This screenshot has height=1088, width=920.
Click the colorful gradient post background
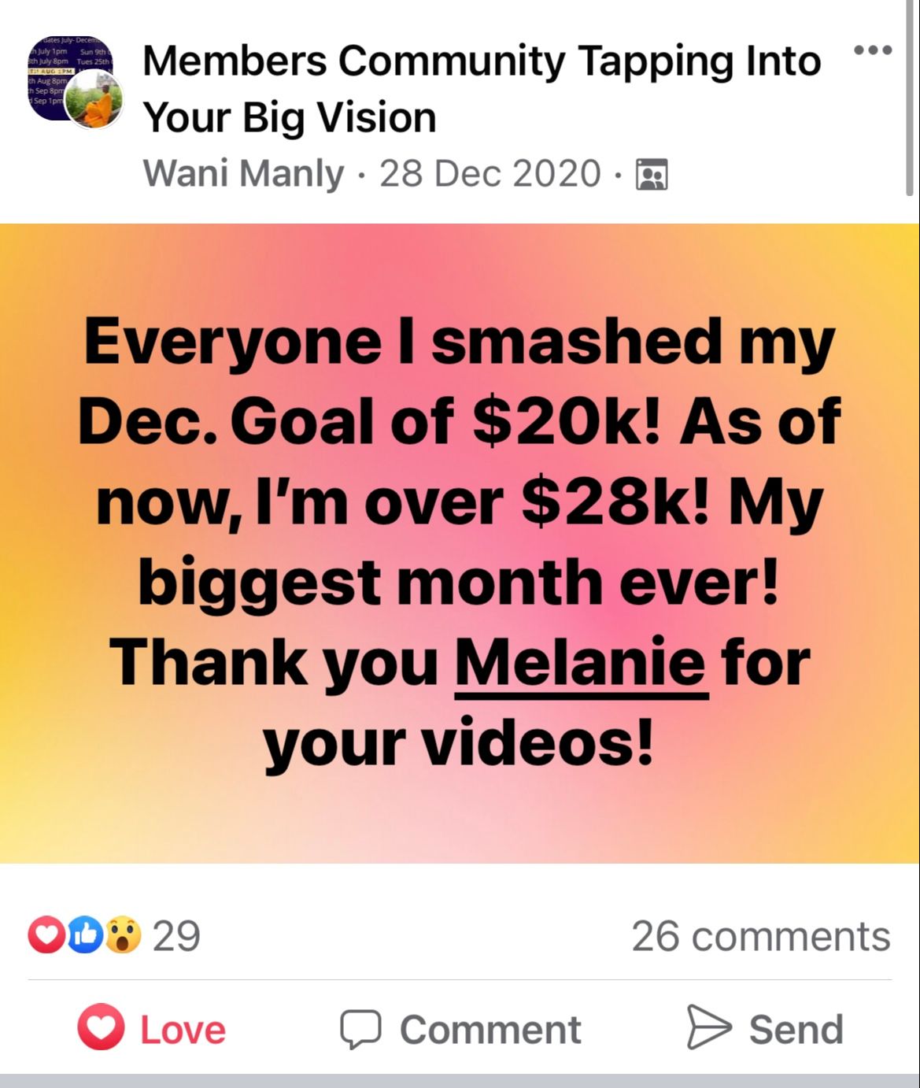pyautogui.click(x=460, y=543)
